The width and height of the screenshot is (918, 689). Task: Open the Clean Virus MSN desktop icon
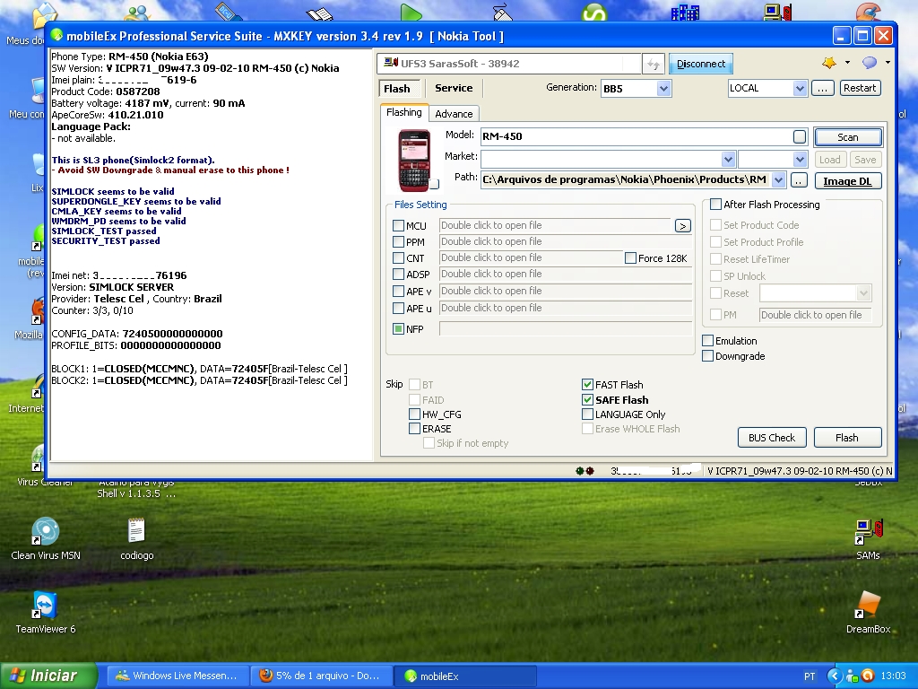(46, 539)
